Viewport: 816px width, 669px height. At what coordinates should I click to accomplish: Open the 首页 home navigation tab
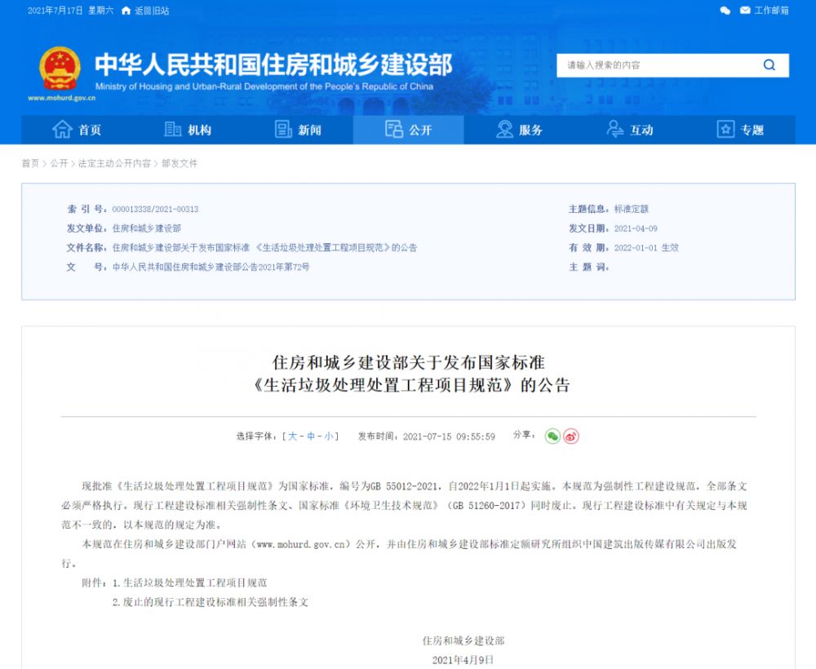click(x=77, y=130)
